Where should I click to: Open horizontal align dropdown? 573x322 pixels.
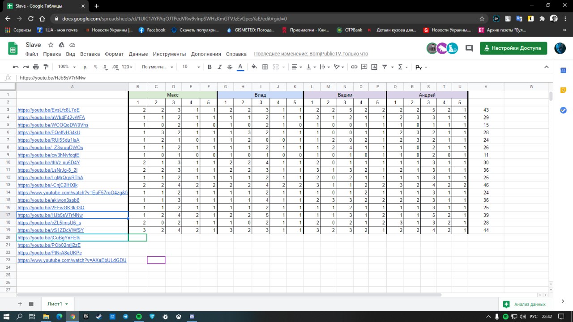click(x=297, y=67)
